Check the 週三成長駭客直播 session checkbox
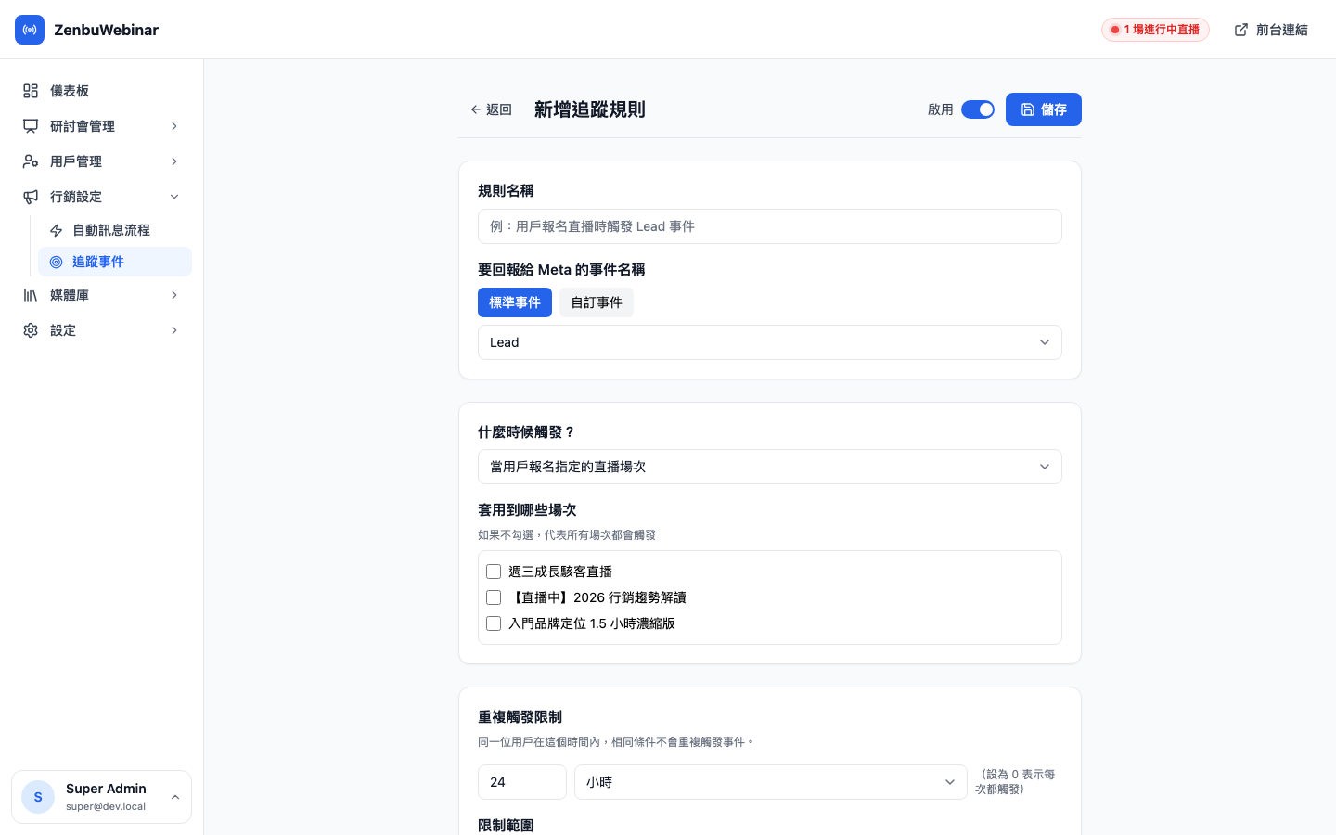Image resolution: width=1336 pixels, height=835 pixels. 494,572
